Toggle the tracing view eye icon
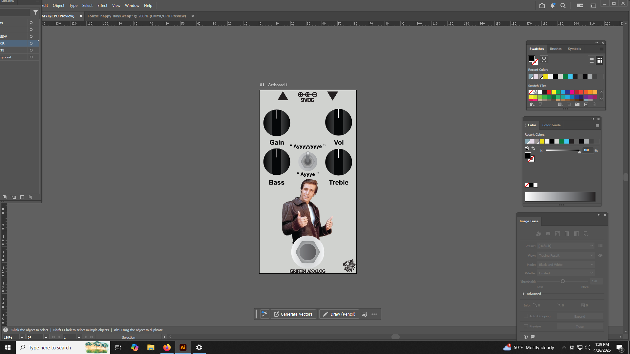 coord(600,256)
